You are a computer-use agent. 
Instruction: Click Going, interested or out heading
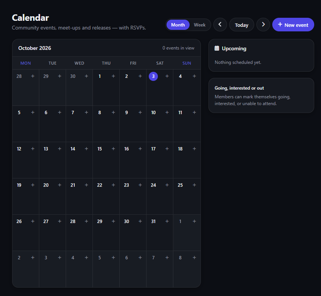point(239,88)
